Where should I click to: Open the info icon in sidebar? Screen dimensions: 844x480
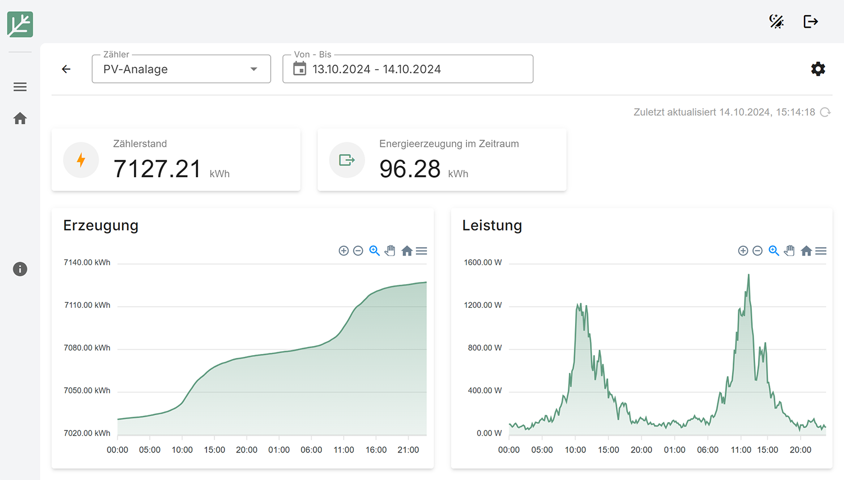click(20, 269)
